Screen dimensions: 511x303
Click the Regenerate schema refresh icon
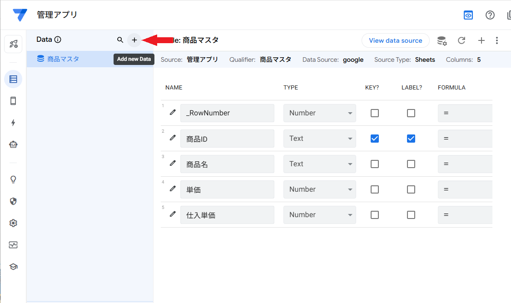[461, 40]
